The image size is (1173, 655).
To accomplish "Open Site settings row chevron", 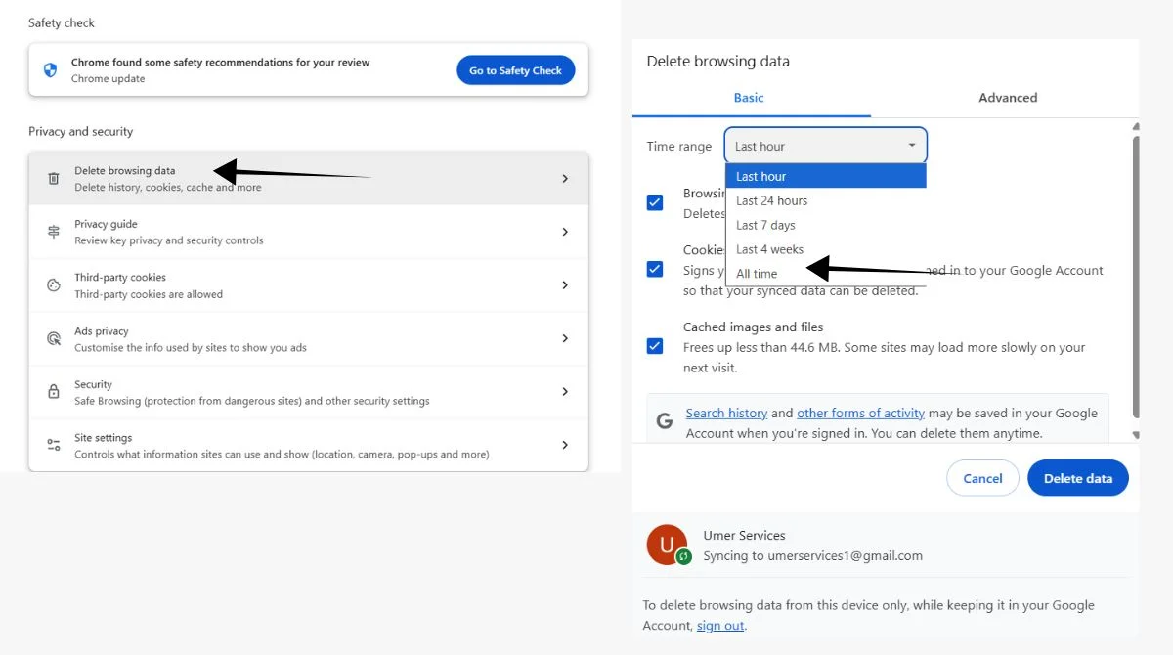I will 565,445.
